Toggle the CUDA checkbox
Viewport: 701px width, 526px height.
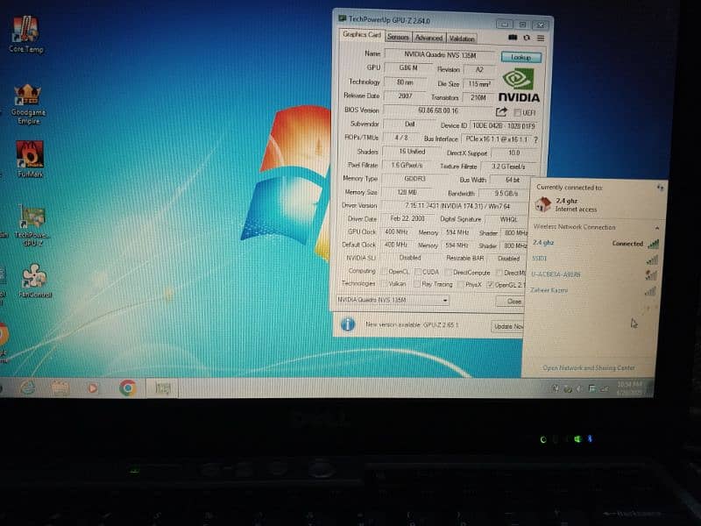418,272
